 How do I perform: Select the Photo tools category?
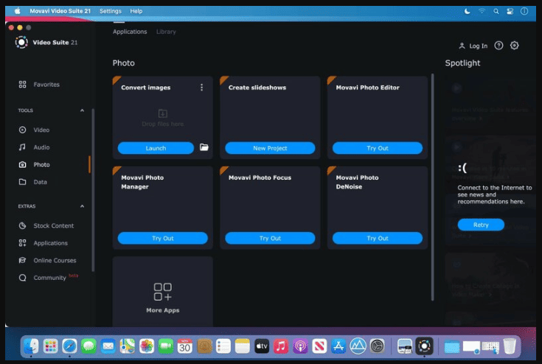(x=34, y=164)
